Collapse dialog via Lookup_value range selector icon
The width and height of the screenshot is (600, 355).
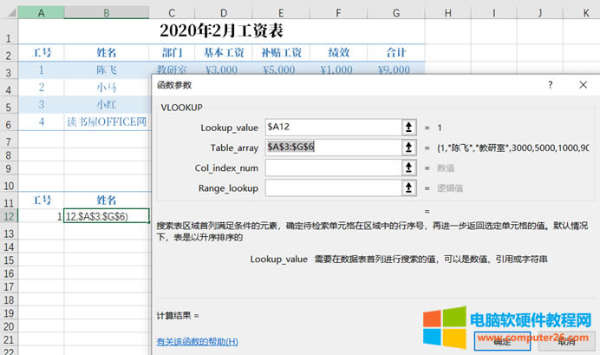point(408,127)
